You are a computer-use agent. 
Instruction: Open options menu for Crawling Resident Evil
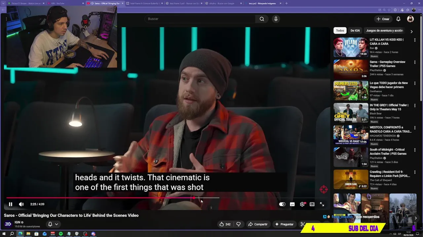point(415,172)
